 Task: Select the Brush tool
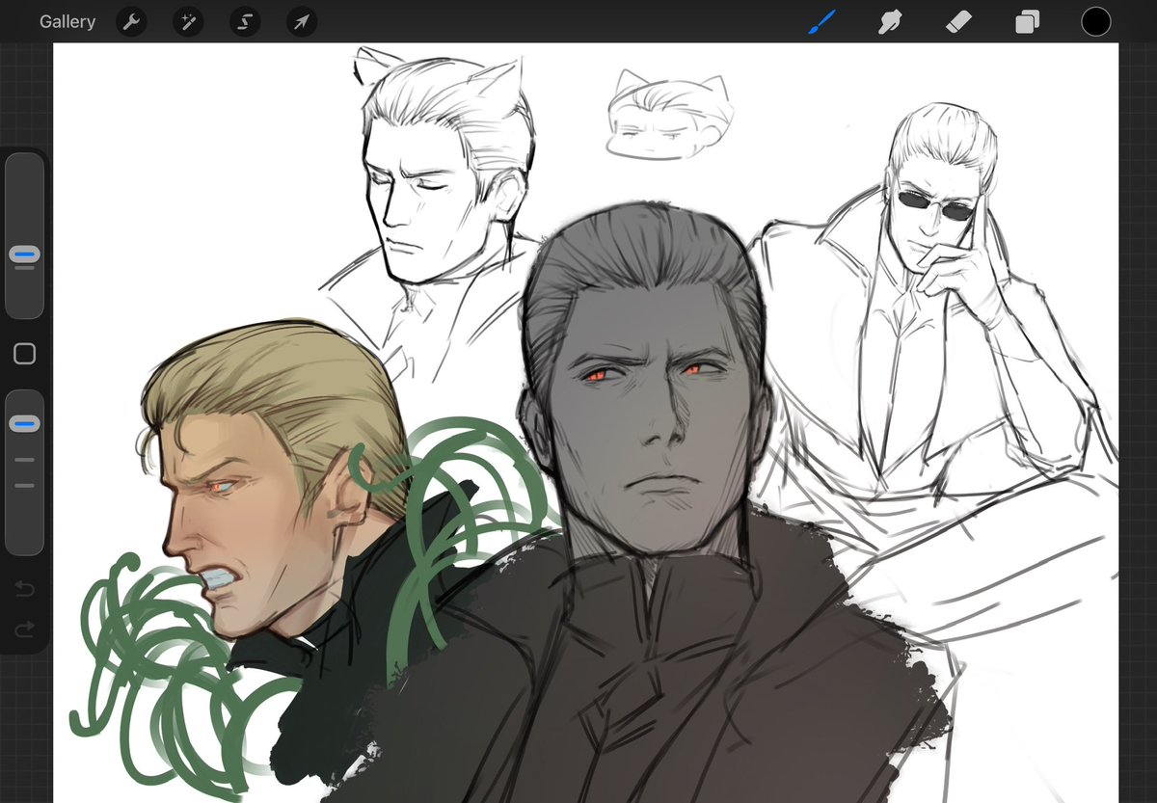(822, 21)
